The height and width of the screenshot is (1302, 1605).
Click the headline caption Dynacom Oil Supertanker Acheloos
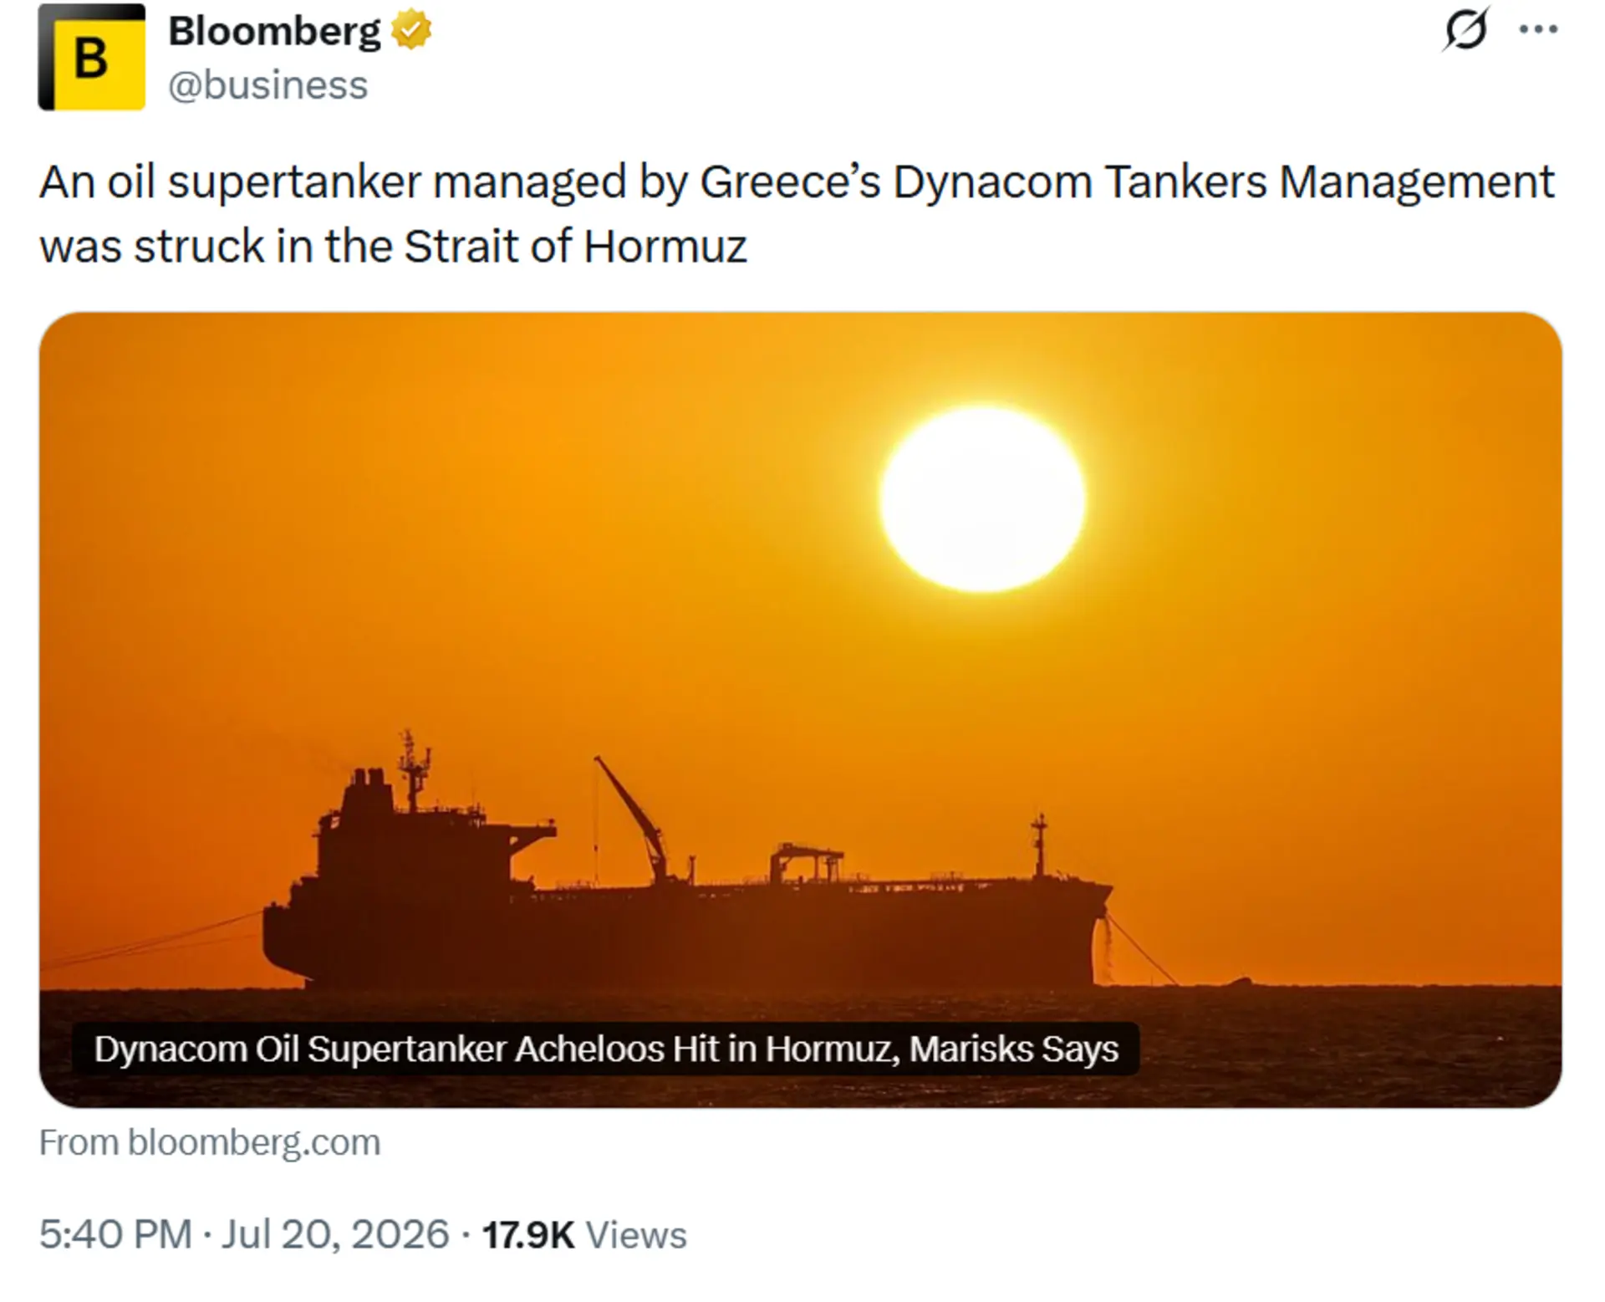tap(606, 1049)
